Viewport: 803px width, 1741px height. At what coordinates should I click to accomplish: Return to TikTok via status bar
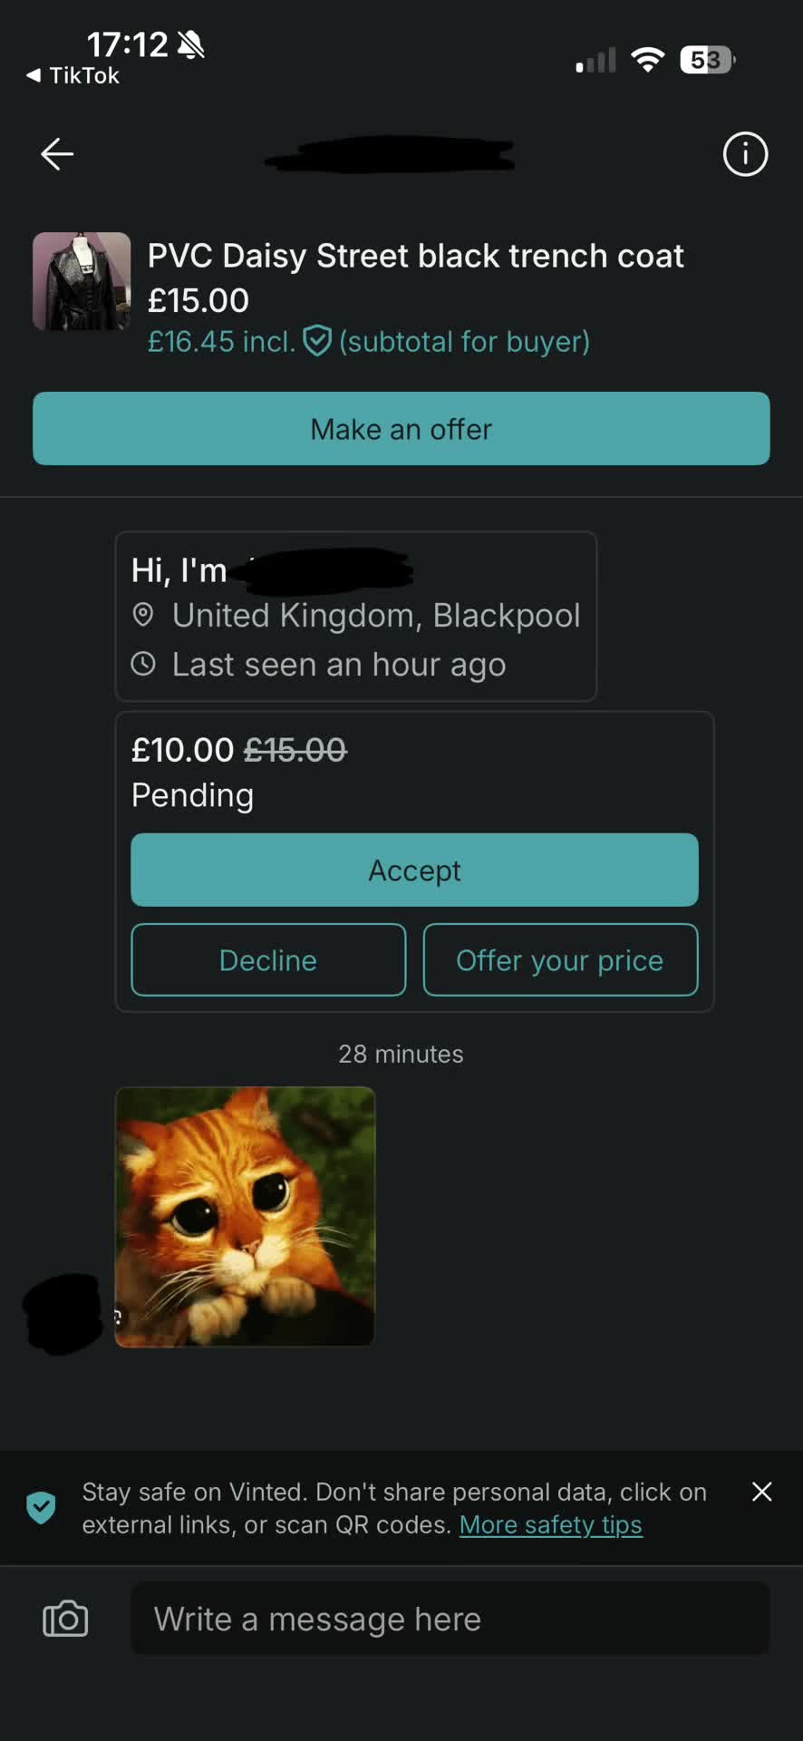tap(73, 75)
